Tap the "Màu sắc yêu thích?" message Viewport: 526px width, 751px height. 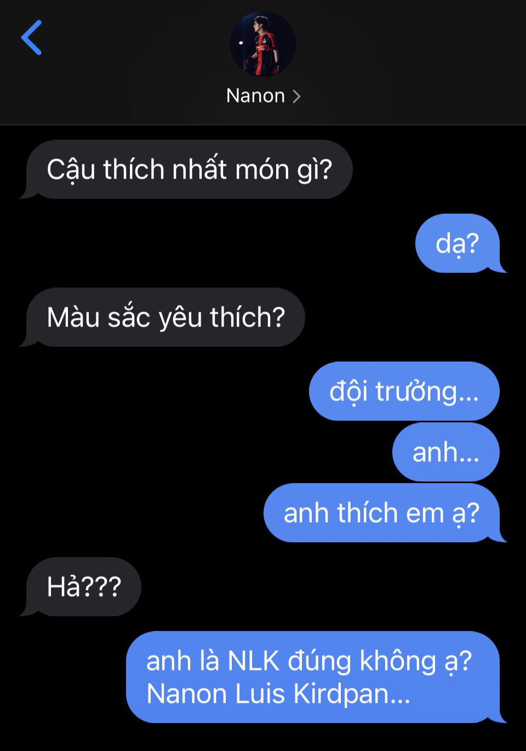tap(165, 317)
